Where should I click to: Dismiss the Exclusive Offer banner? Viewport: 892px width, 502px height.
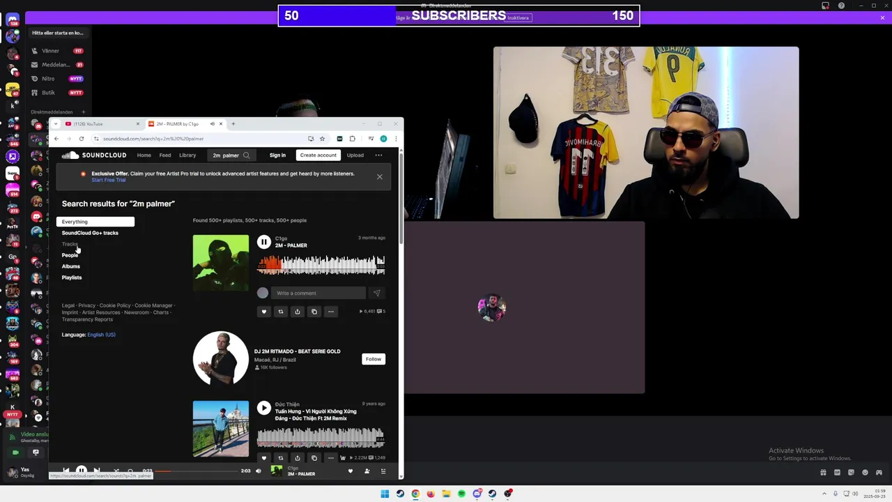pos(380,176)
